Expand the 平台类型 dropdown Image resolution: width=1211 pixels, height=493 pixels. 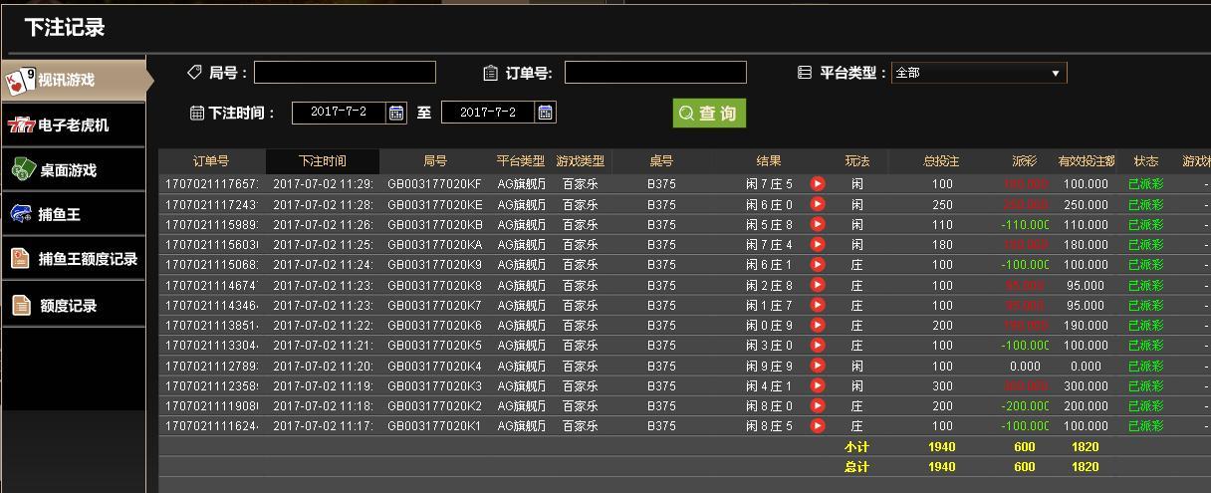(979, 73)
